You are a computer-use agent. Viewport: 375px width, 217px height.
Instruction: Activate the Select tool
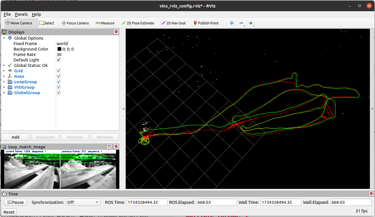coord(47,23)
